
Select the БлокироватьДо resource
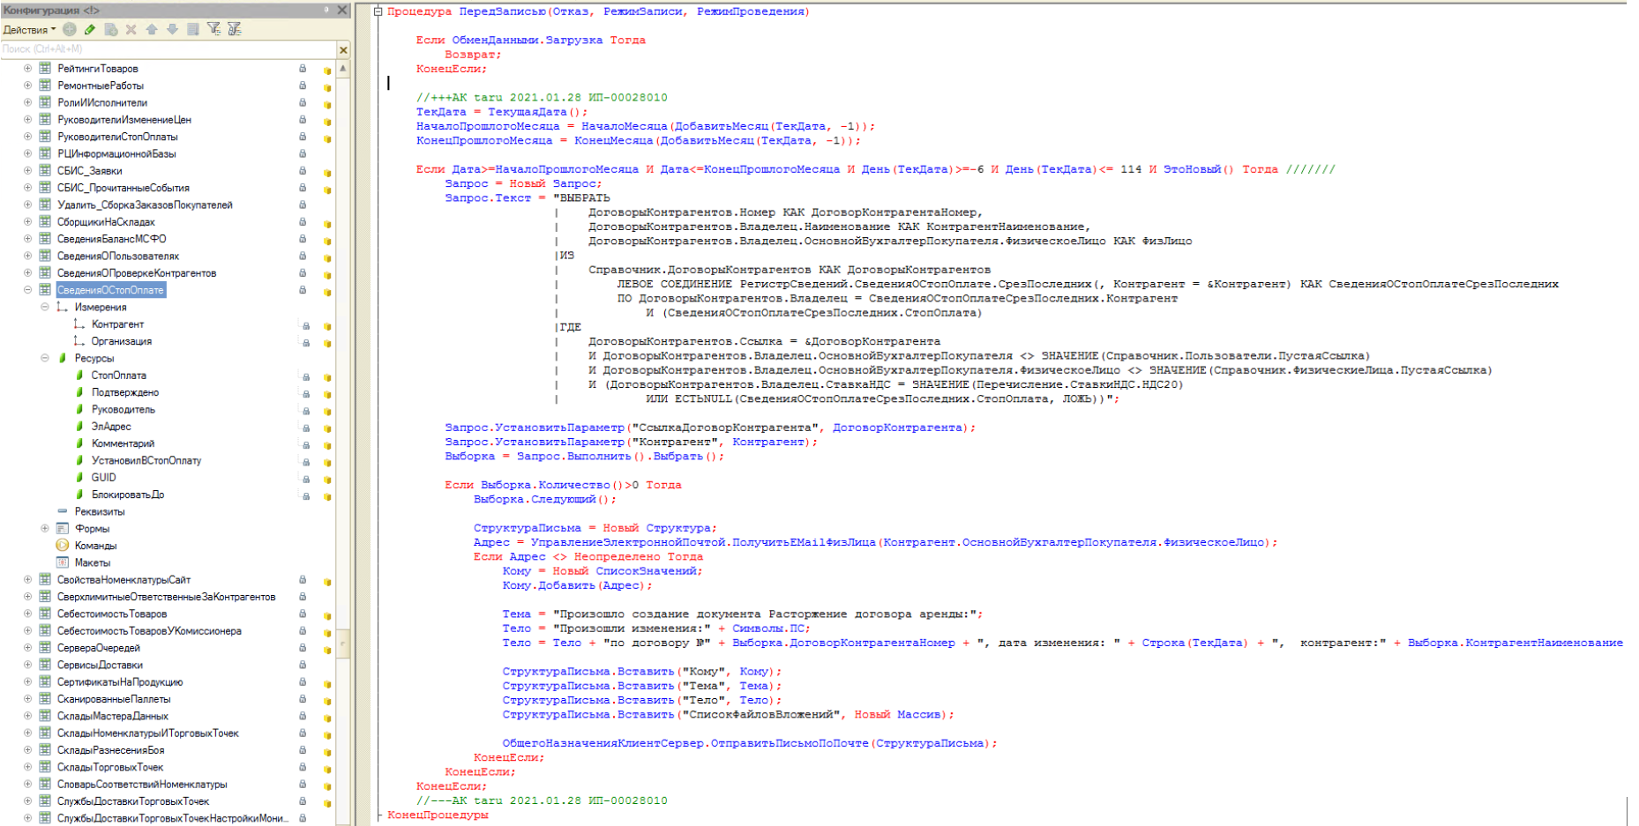[128, 495]
